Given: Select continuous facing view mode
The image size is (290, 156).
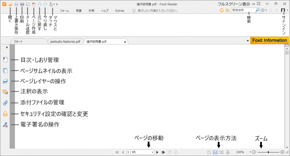Looking at the screenshot, I should click(x=228, y=152).
